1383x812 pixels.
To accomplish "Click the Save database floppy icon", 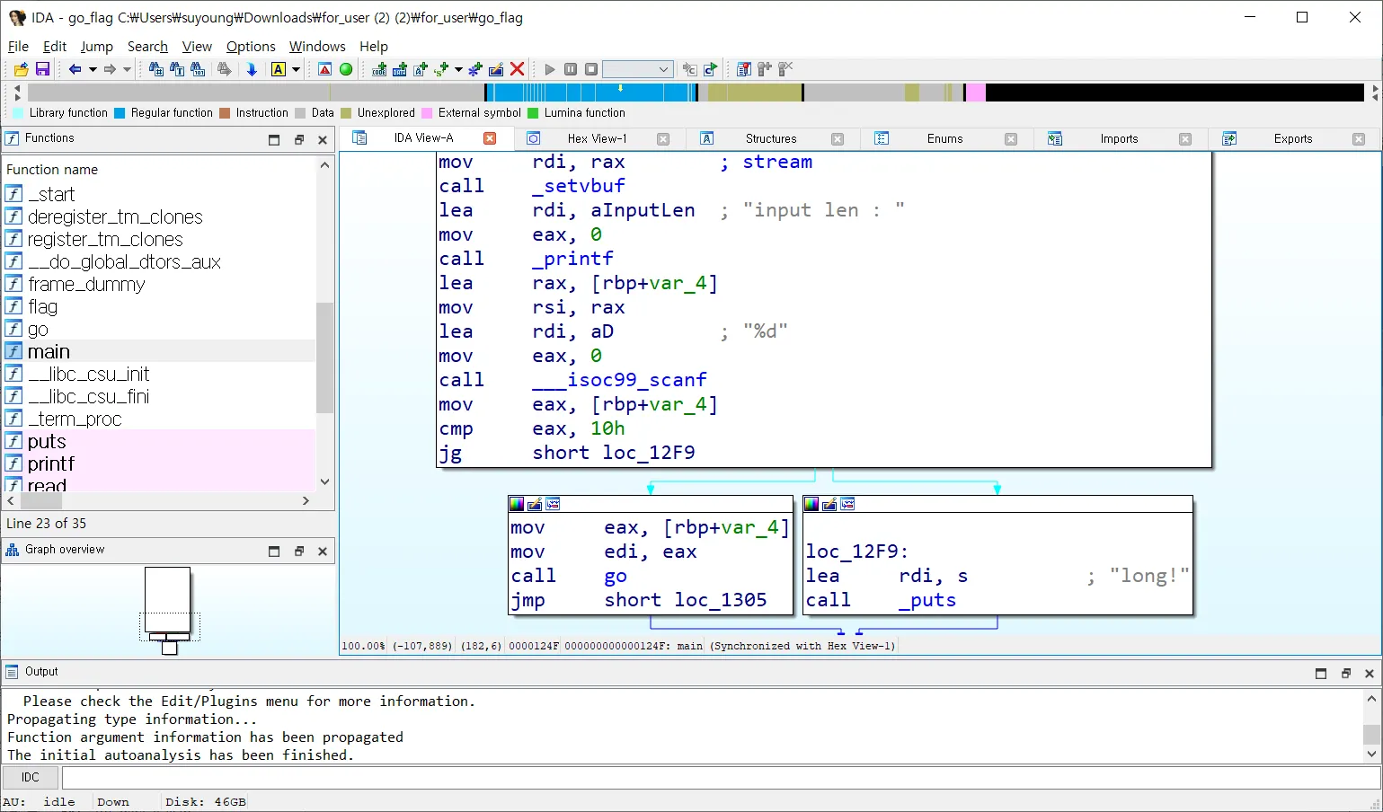I will [x=42, y=69].
